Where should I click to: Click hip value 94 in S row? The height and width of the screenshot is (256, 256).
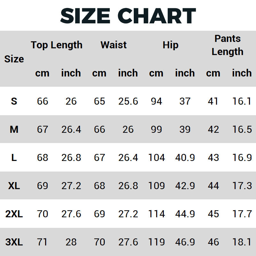[156, 101]
